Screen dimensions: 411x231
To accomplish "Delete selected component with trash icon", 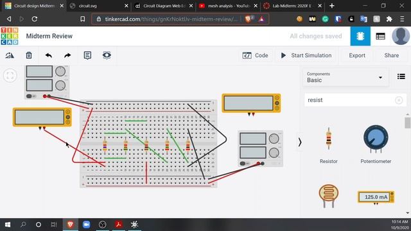I will coord(29,55).
